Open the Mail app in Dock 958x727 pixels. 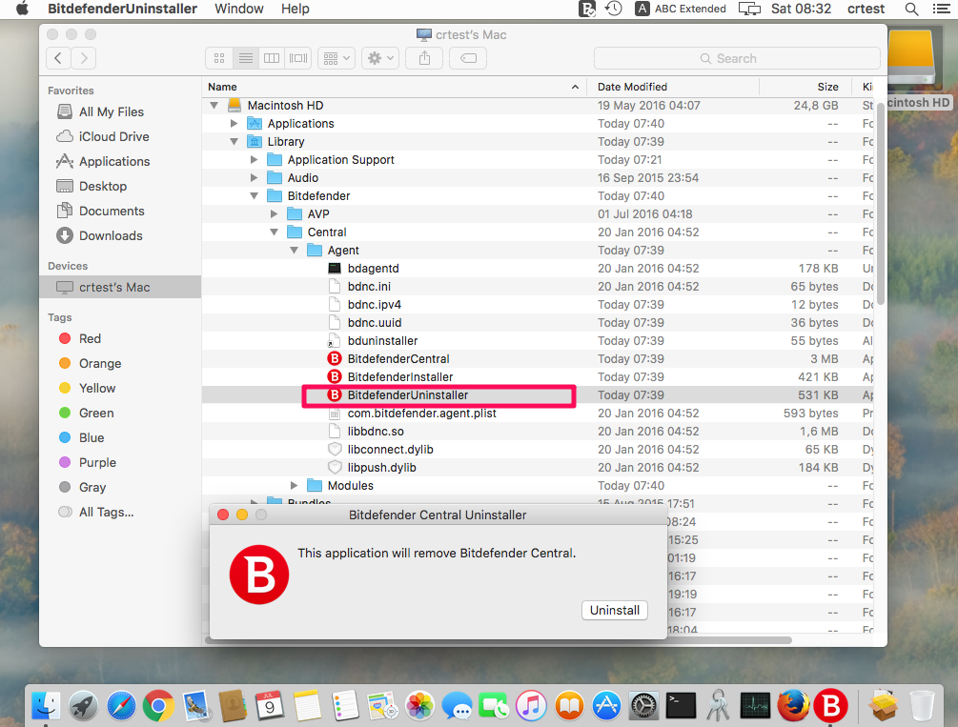[x=195, y=706]
